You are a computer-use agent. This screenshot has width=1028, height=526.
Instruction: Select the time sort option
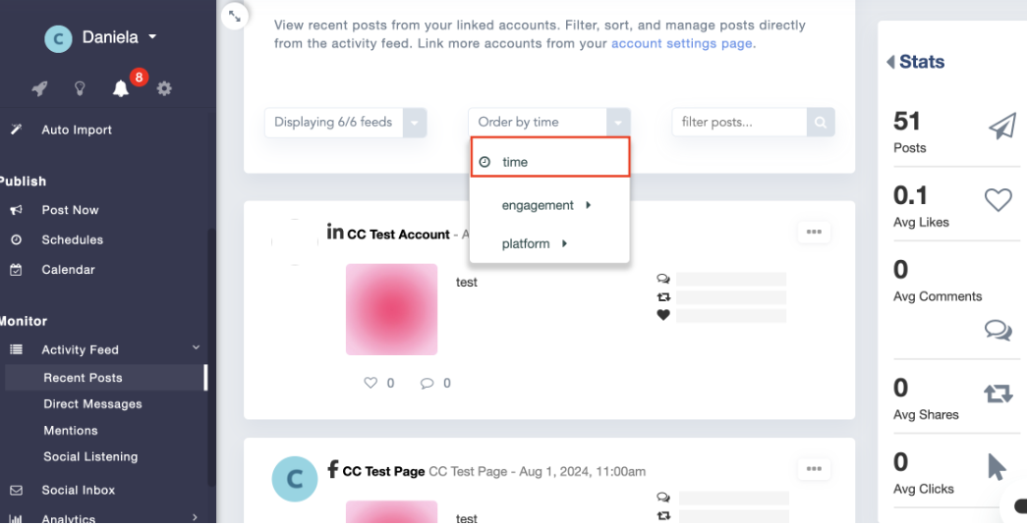[549, 162]
